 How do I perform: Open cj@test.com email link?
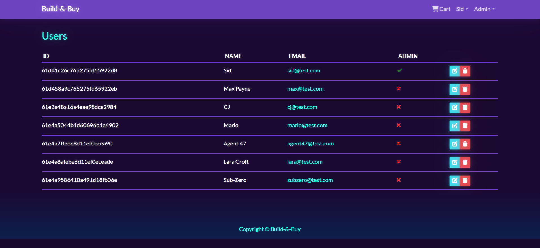tap(302, 107)
